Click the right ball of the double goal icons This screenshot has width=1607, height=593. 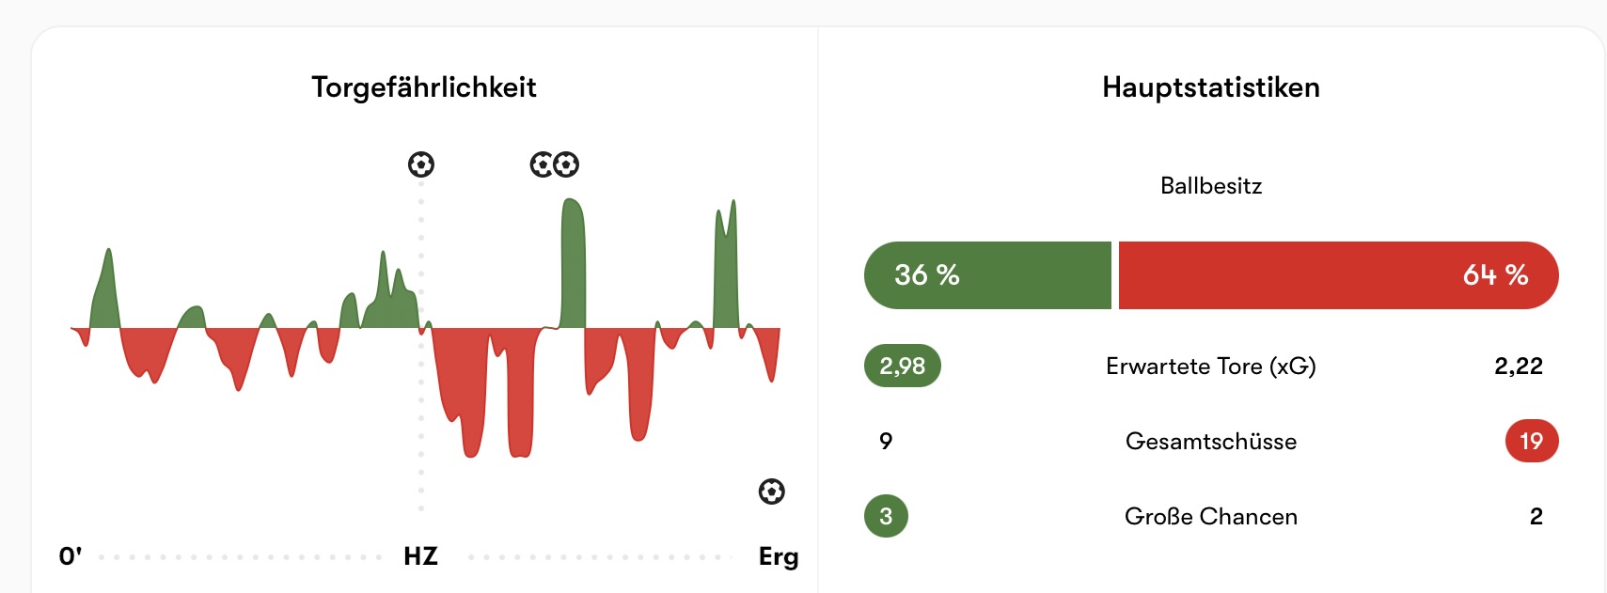pos(566,164)
